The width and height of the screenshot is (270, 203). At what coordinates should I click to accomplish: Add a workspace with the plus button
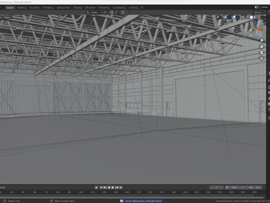coord(142,7)
